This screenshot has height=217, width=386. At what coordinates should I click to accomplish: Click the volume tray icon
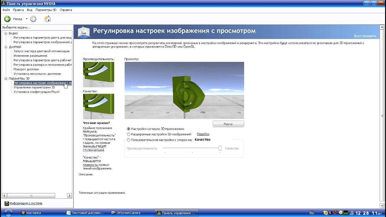331,213
